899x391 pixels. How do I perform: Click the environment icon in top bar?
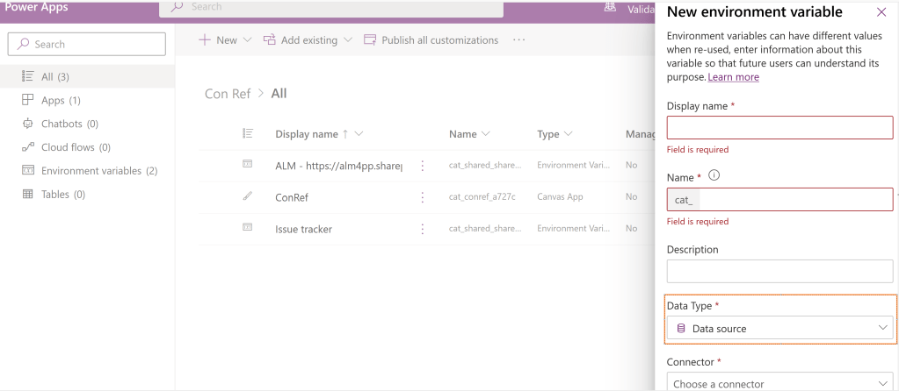610,7
